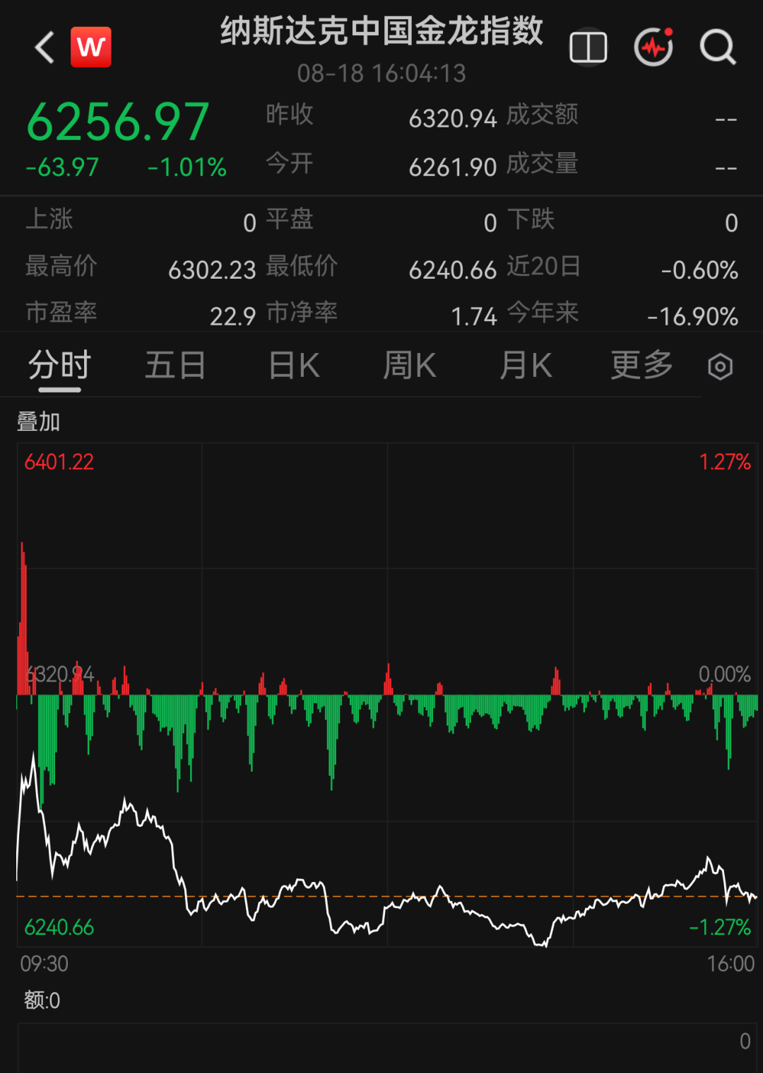Tap the chart high label 6401.22
Viewport: 763px width, 1073px height.
(59, 463)
